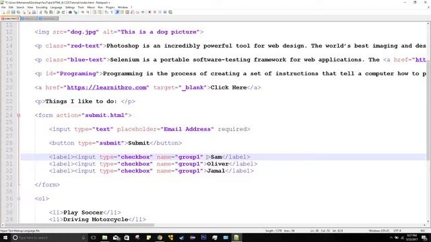This screenshot has width=431, height=242.
Task: Toggle the highlighted Indent Guide icon
Action: [x=117, y=12]
